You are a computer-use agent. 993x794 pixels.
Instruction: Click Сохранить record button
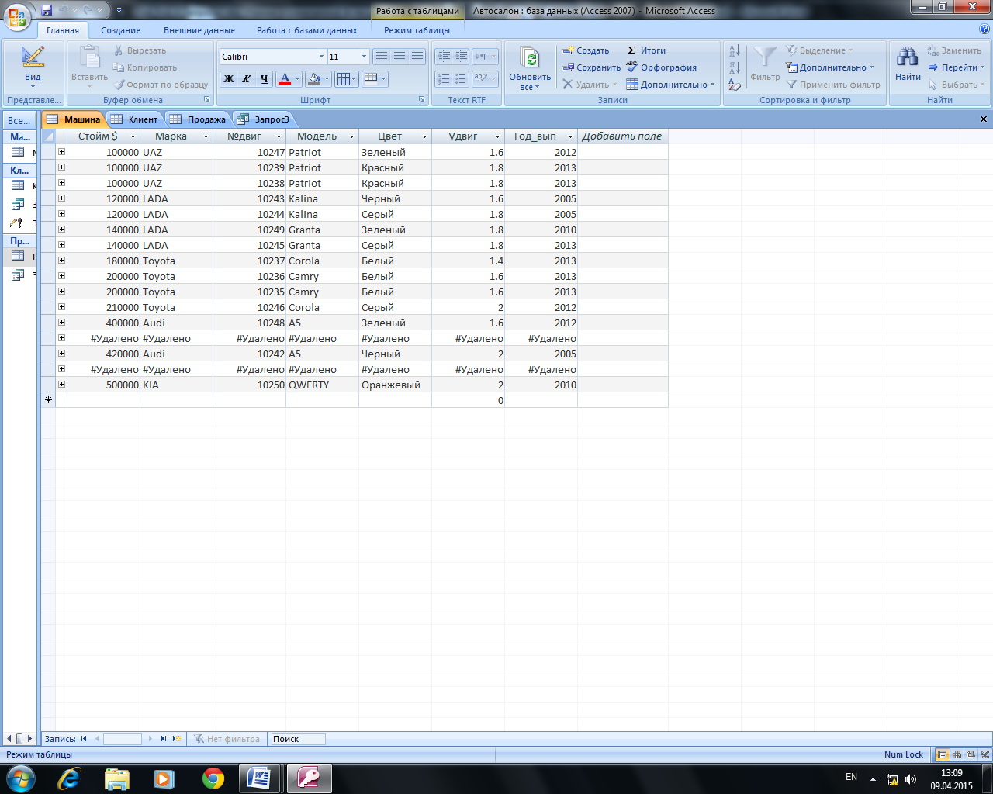point(591,67)
